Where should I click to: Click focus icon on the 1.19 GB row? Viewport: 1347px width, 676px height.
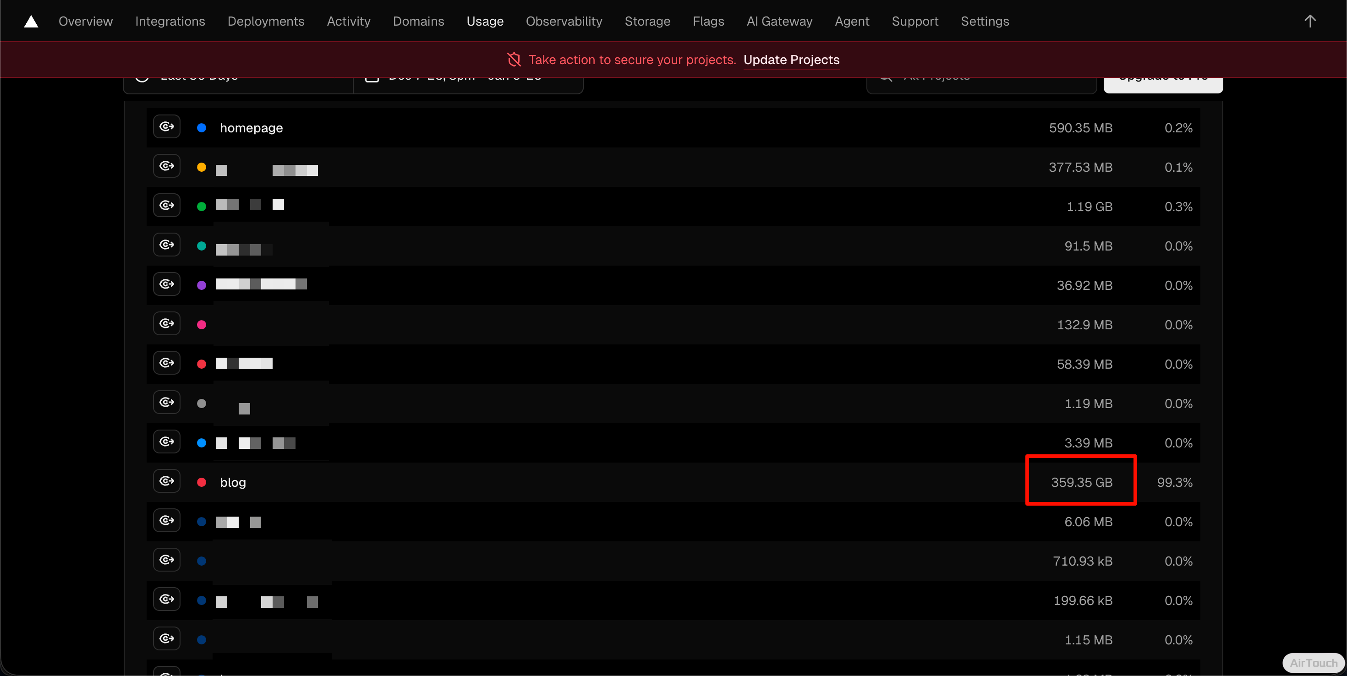(166, 206)
